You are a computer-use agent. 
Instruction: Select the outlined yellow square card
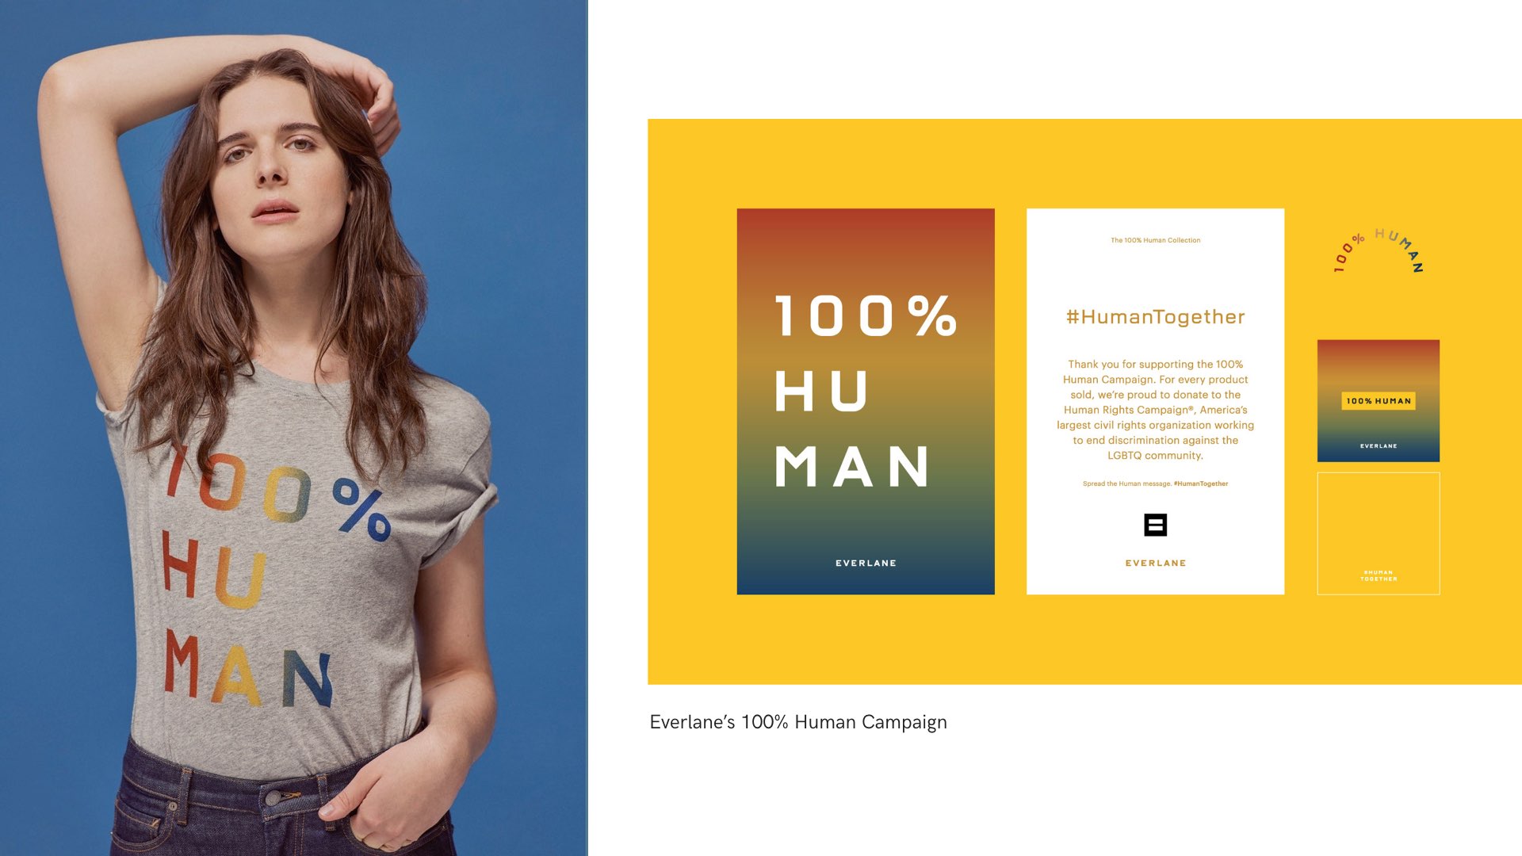coord(1379,533)
